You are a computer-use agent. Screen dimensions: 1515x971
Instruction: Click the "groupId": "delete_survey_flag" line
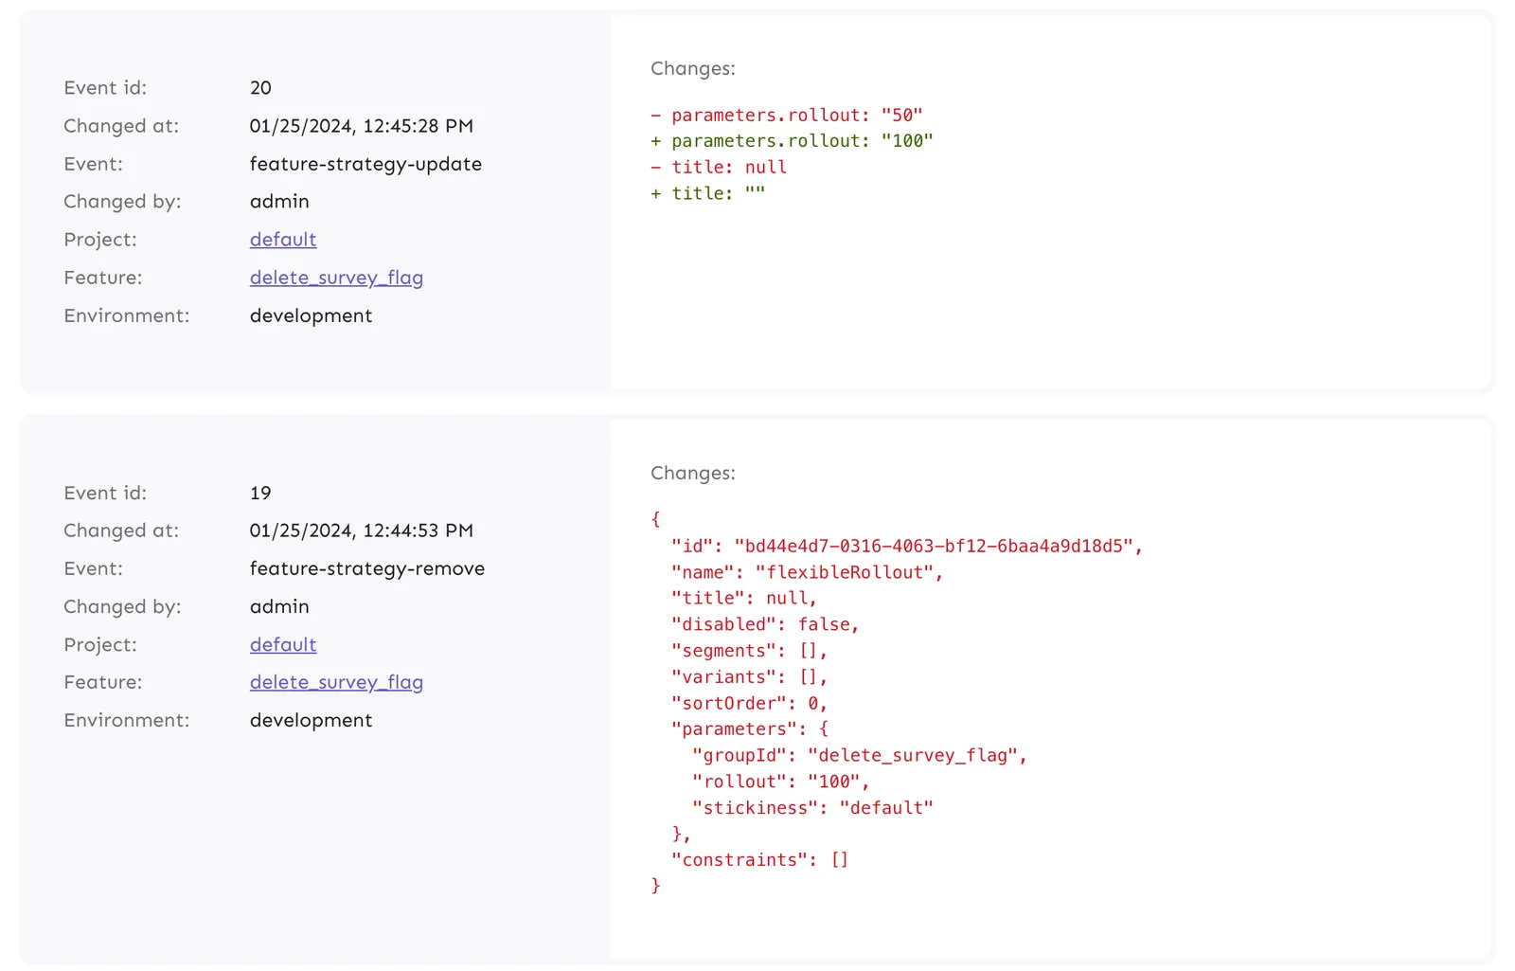pos(860,755)
